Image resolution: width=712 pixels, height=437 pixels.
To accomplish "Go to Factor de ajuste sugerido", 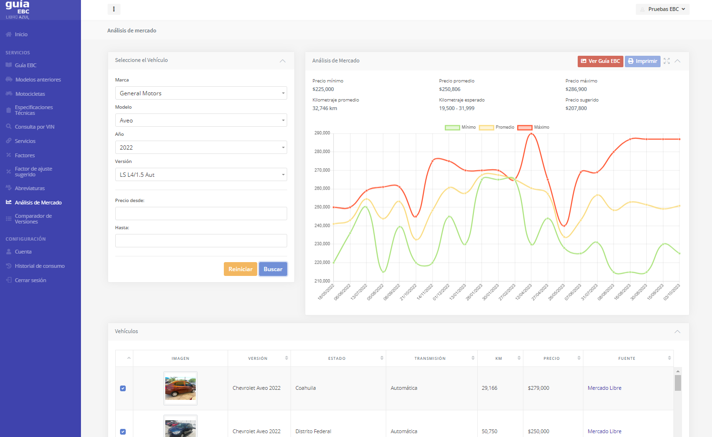I will (33, 172).
